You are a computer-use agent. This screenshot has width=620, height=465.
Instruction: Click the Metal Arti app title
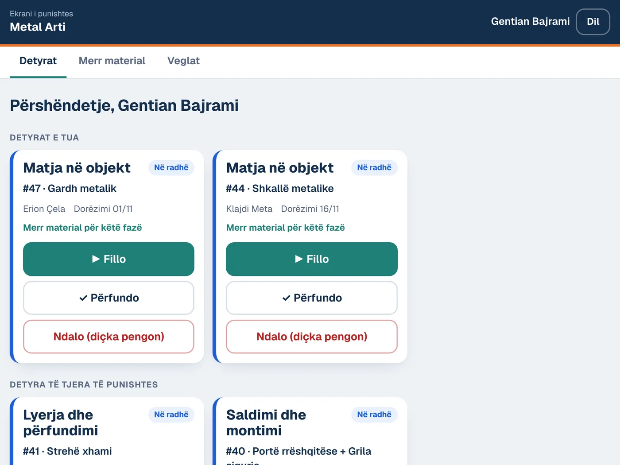[38, 27]
